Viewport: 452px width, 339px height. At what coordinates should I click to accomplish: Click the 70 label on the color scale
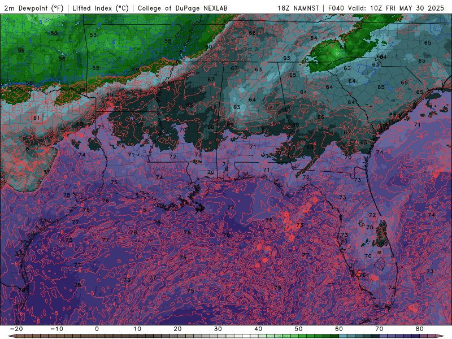point(379,329)
